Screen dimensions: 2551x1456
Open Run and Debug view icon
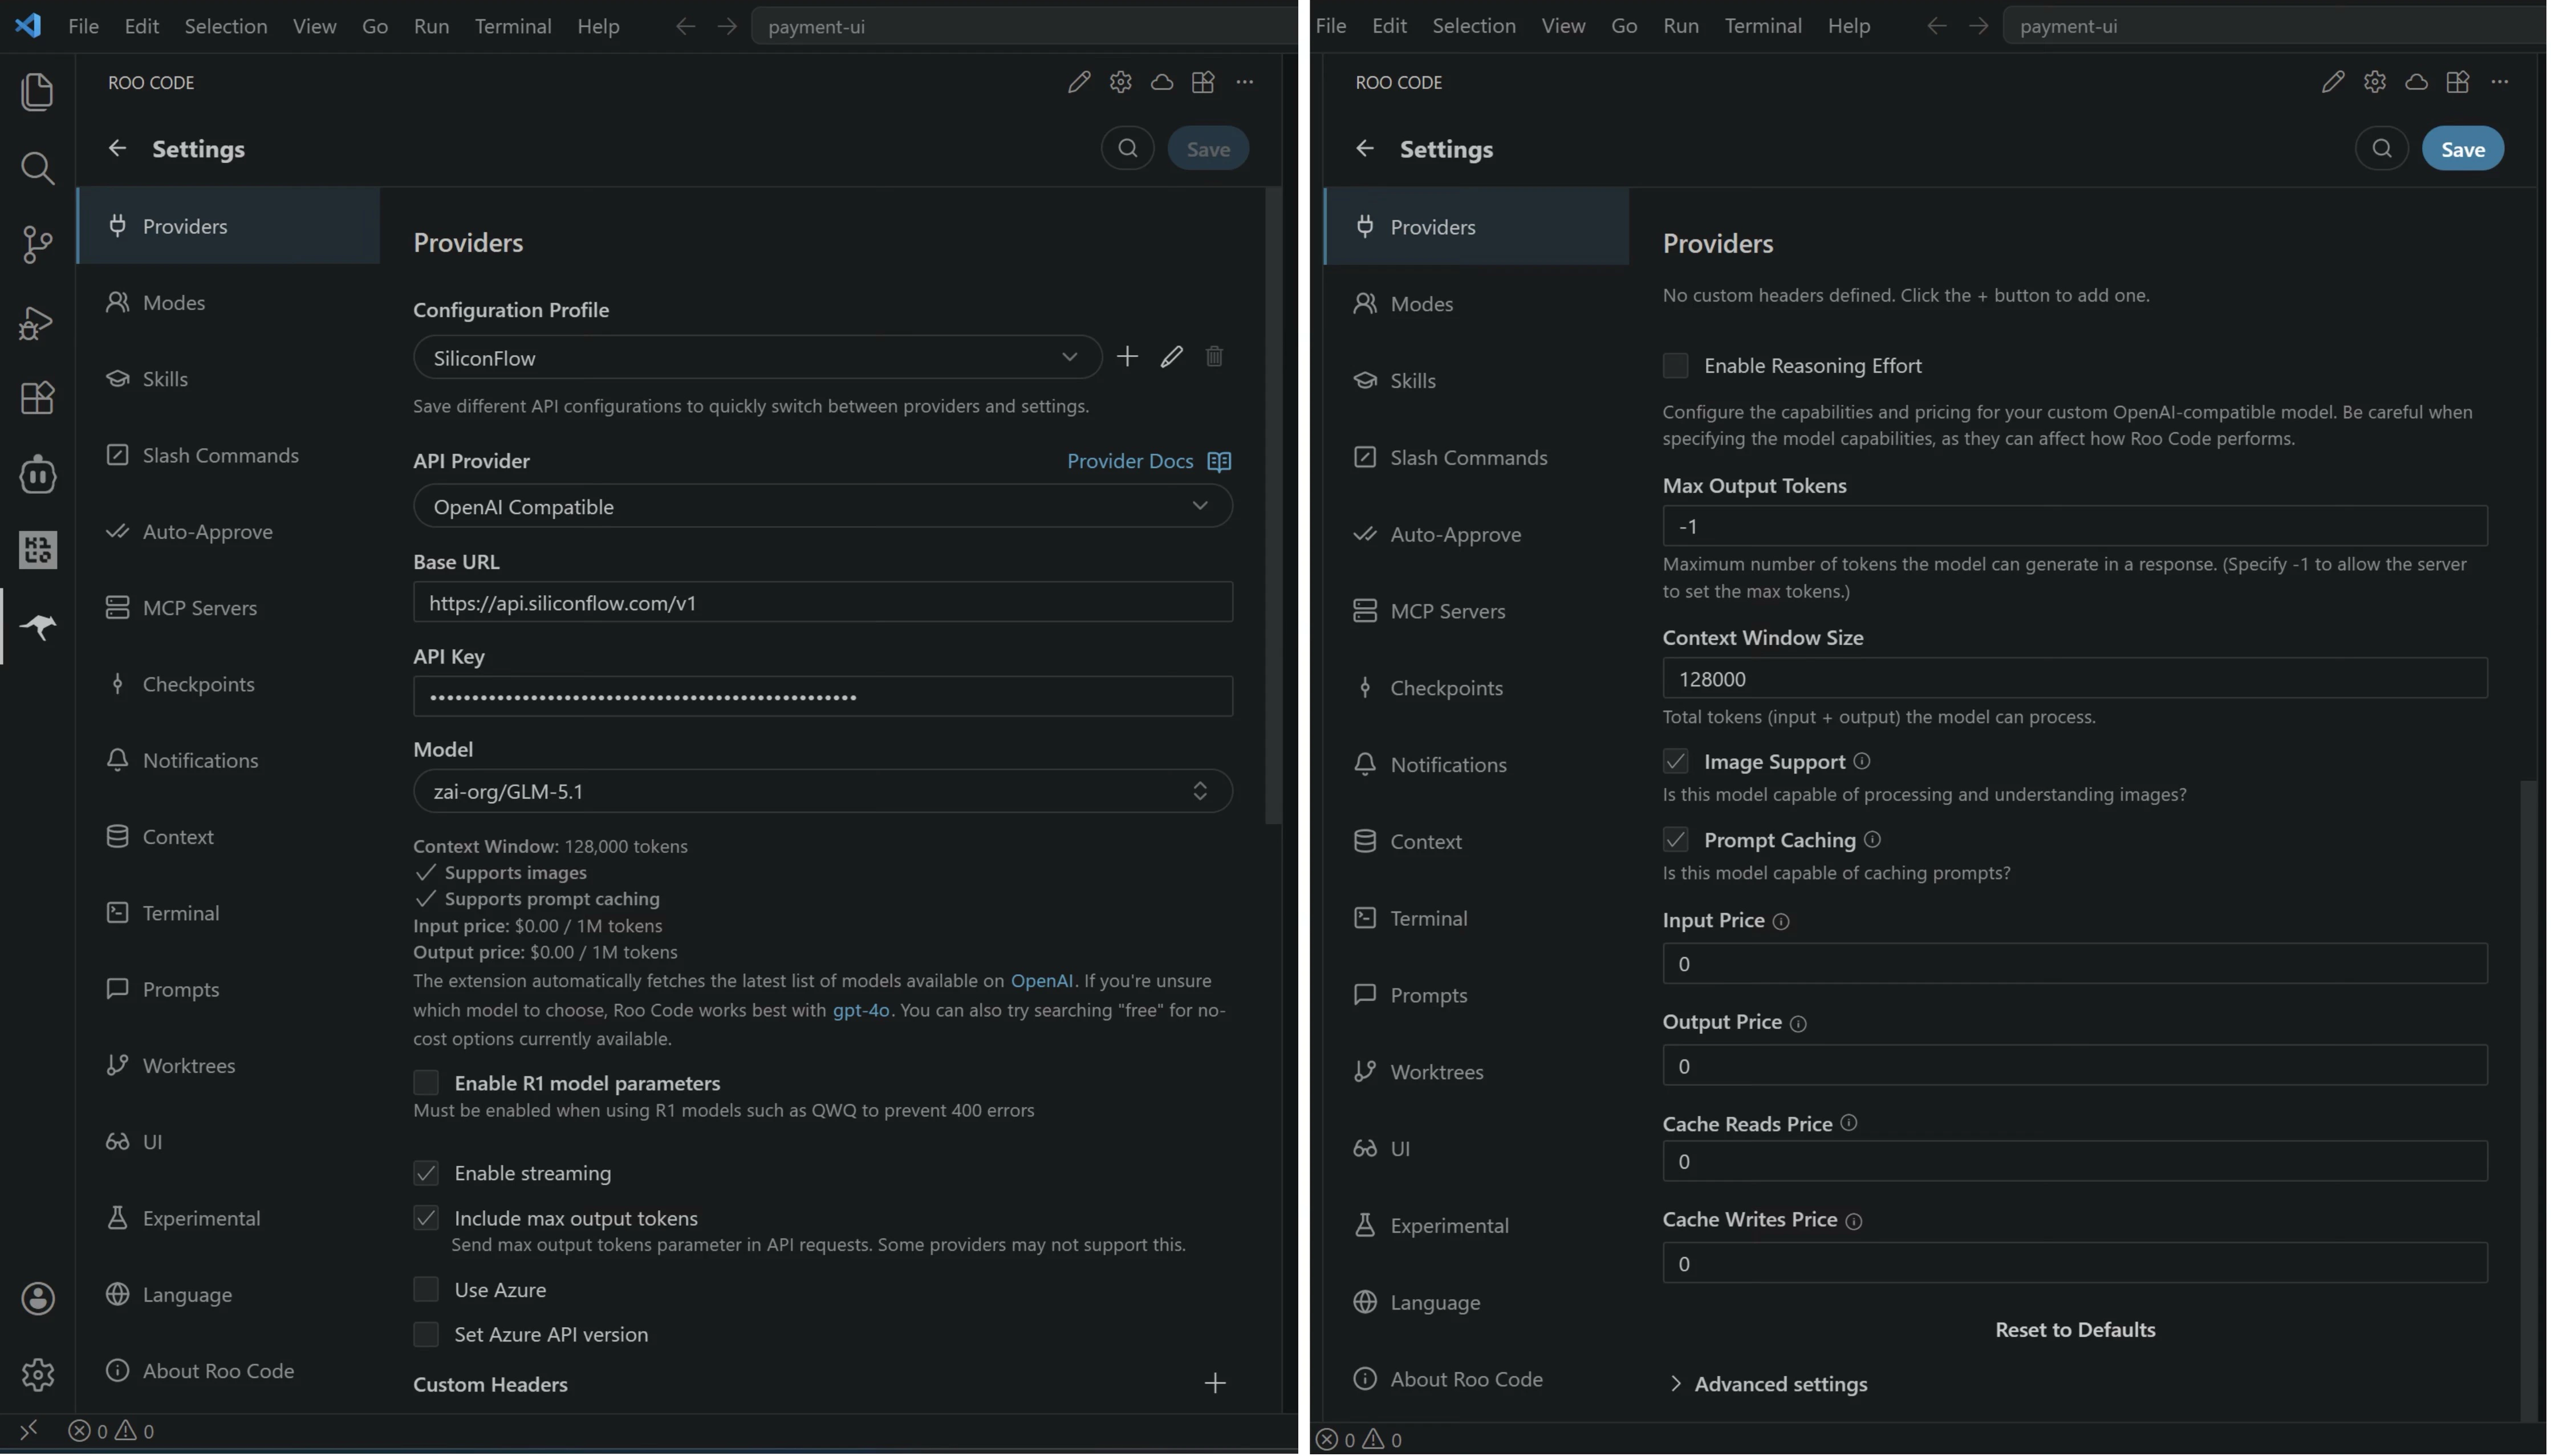point(37,322)
